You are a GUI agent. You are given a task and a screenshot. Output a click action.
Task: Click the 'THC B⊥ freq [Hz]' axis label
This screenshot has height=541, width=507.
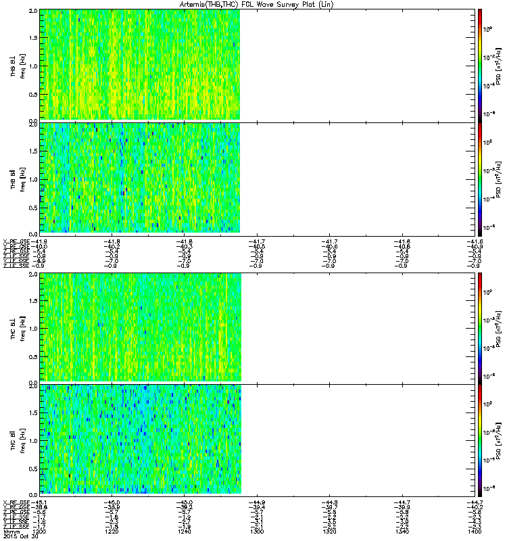(x=18, y=329)
